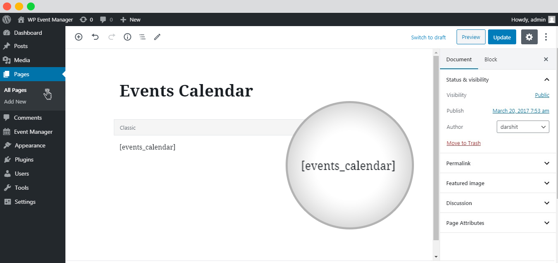Viewport: 558px width, 263px height.
Task: Open Event Manager in the sidebar menu
Action: coord(33,132)
